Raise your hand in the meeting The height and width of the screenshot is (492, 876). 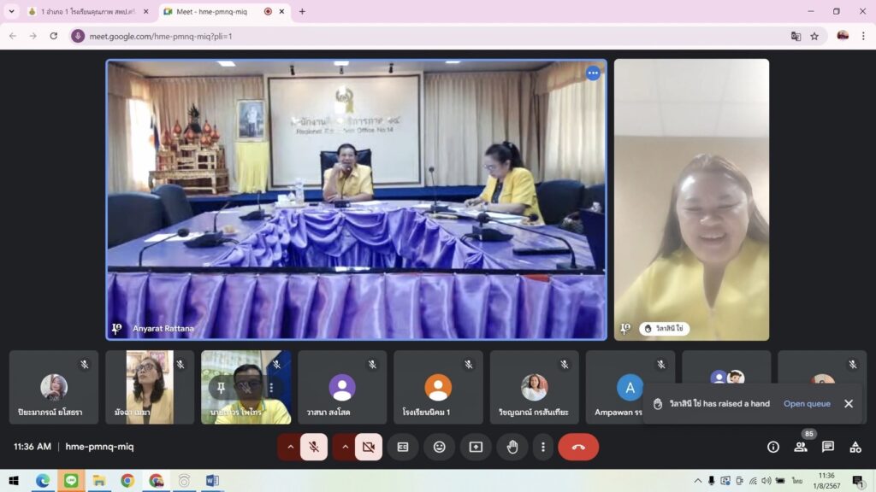point(512,447)
